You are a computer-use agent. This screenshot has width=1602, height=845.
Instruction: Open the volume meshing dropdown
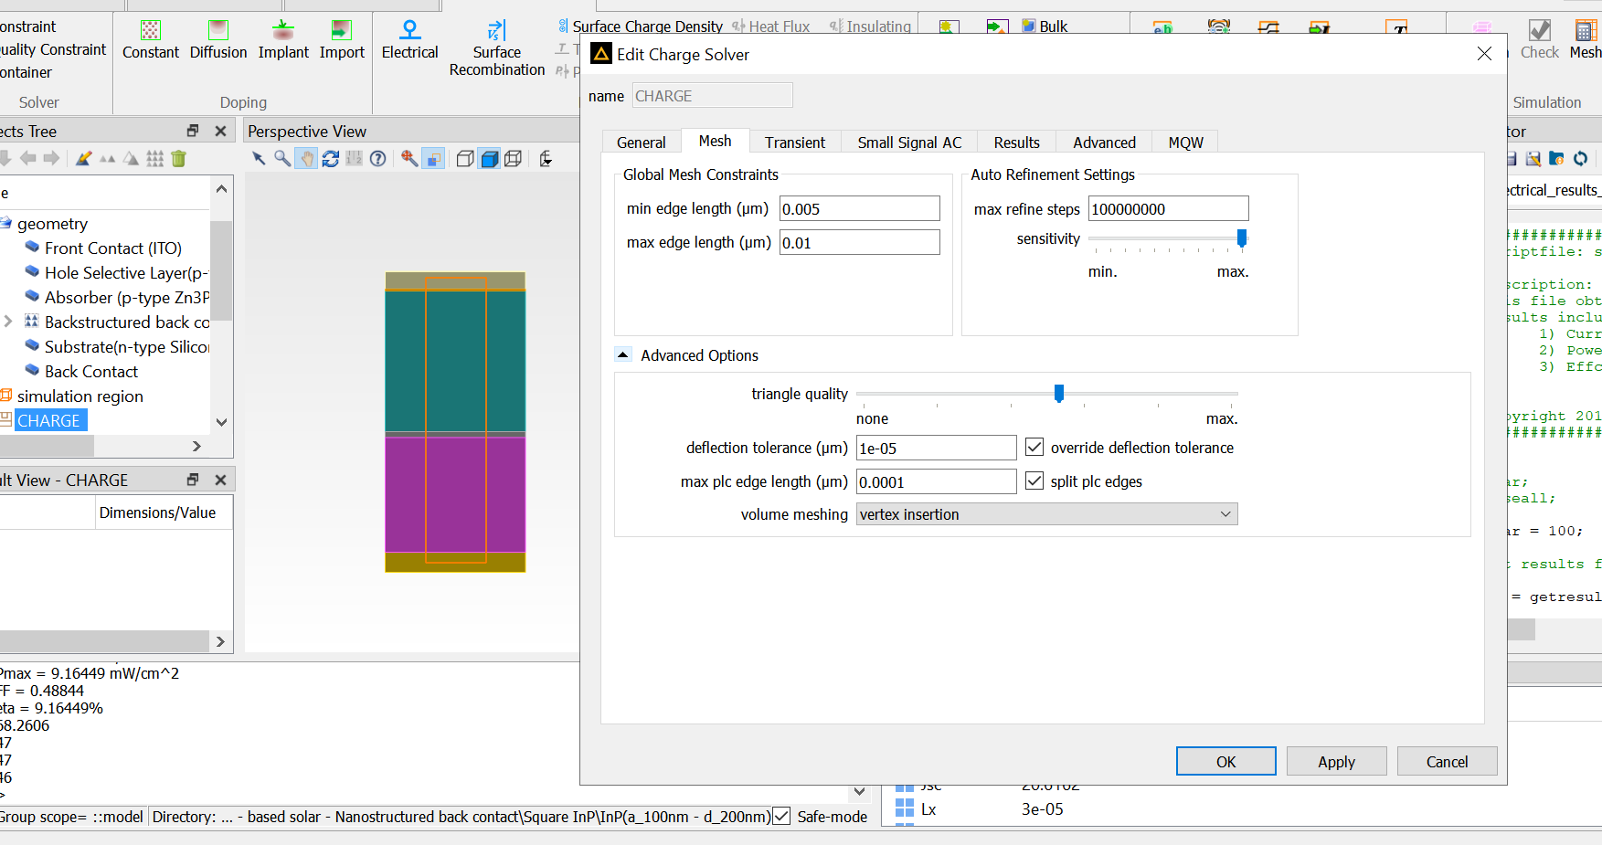(1046, 514)
